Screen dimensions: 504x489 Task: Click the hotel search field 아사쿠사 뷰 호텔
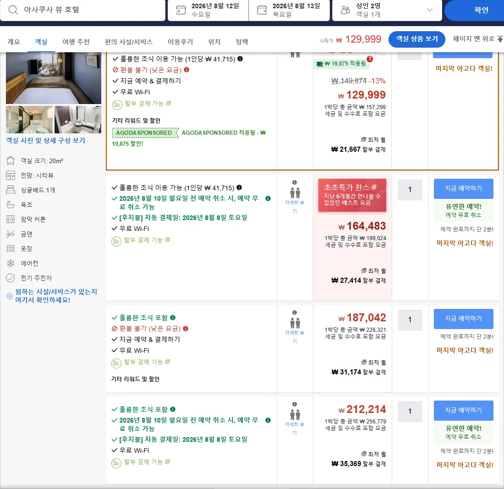pyautogui.click(x=82, y=10)
